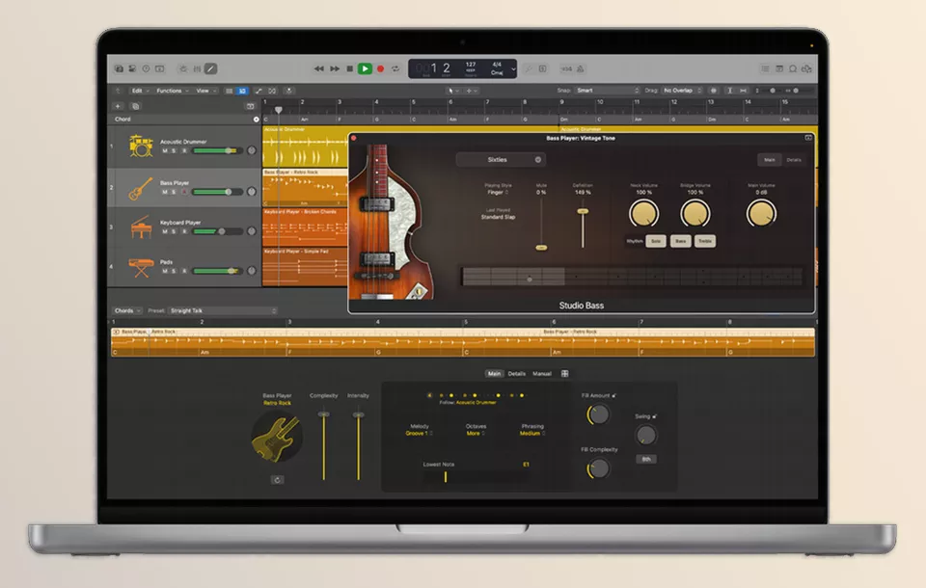Image resolution: width=926 pixels, height=588 pixels.
Task: Open the Quick Help question-mark icon
Action: coord(146,69)
